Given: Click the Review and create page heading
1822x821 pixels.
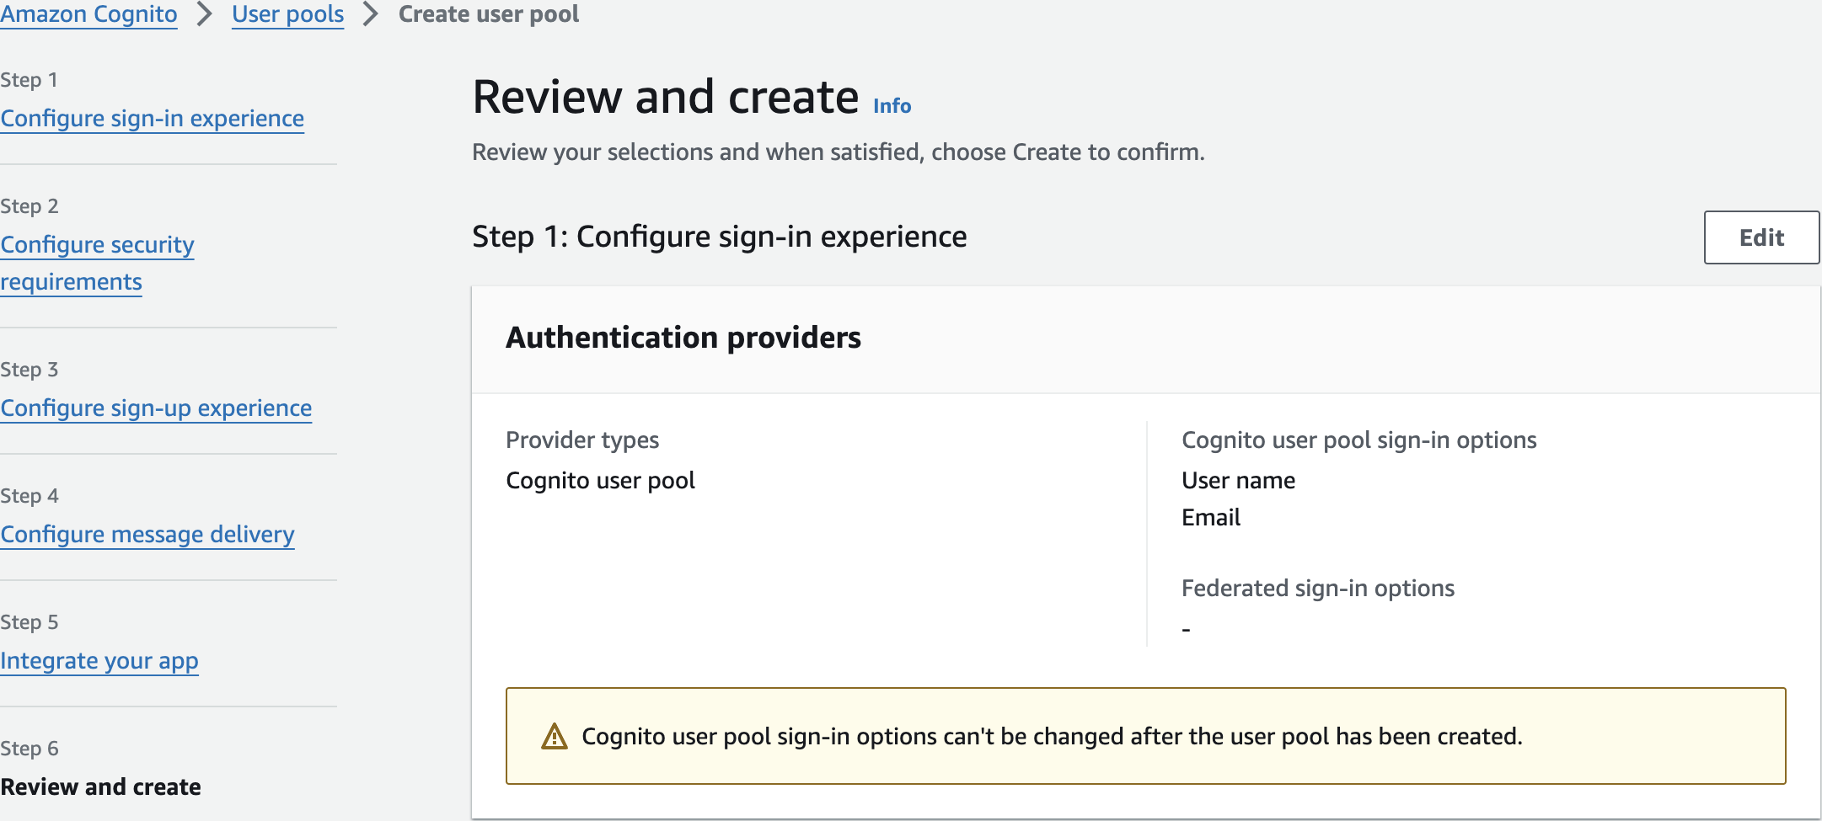Looking at the screenshot, I should [x=665, y=97].
